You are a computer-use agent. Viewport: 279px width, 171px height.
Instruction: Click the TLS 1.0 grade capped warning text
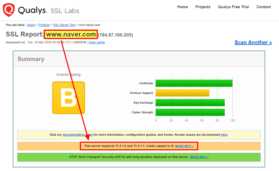(x=129, y=146)
